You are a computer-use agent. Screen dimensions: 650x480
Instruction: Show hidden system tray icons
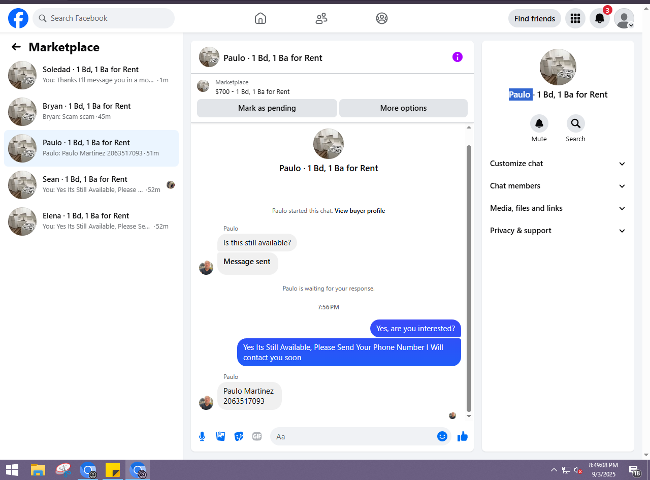[x=554, y=470]
